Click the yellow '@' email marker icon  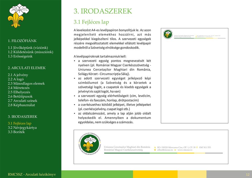pyautogui.click(x=155, y=150)
